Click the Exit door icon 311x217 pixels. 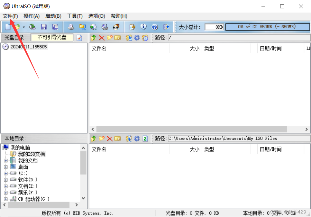click(x=166, y=27)
